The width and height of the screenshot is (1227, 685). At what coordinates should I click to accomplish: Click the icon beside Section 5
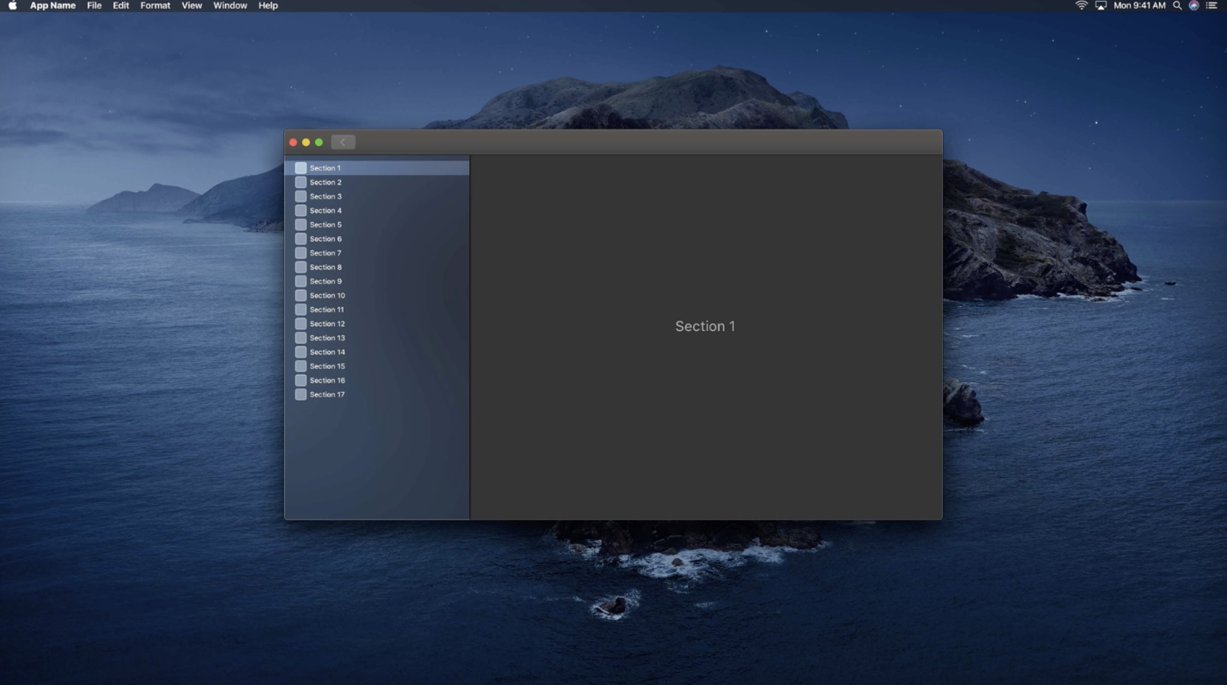[x=301, y=225]
